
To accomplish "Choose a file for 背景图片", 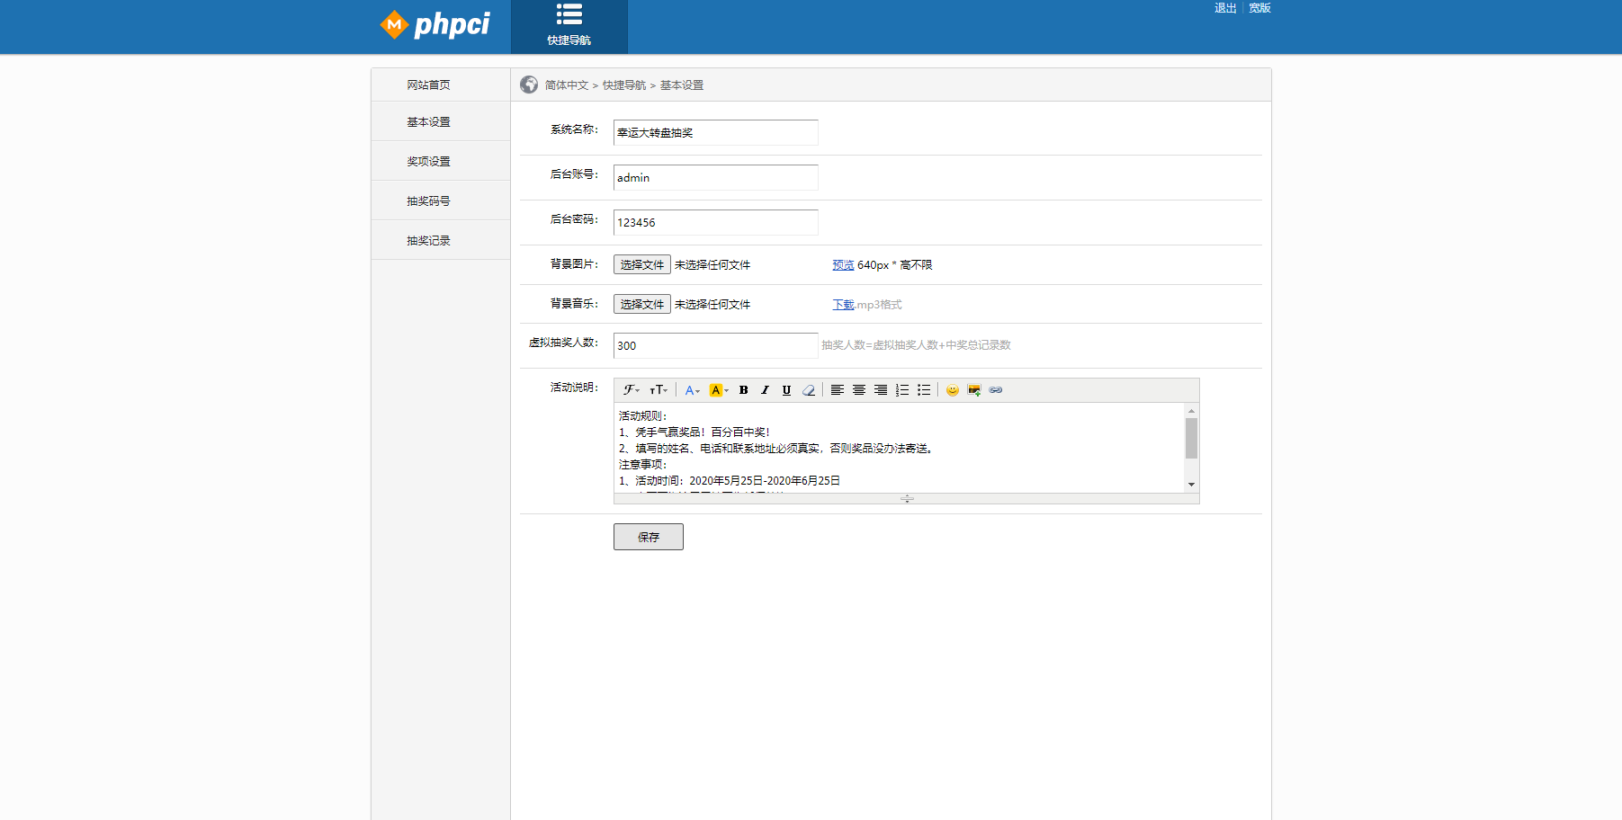I will point(642,264).
